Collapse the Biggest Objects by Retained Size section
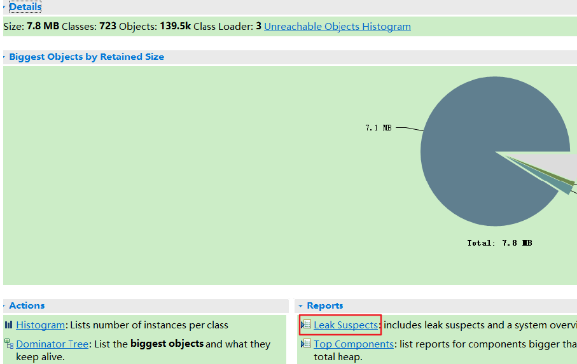This screenshot has height=364, width=577. click(4, 57)
